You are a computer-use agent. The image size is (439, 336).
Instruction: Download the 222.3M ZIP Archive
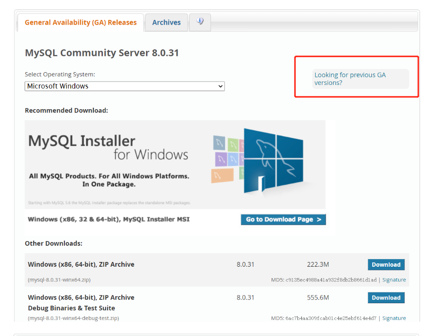(x=386, y=265)
